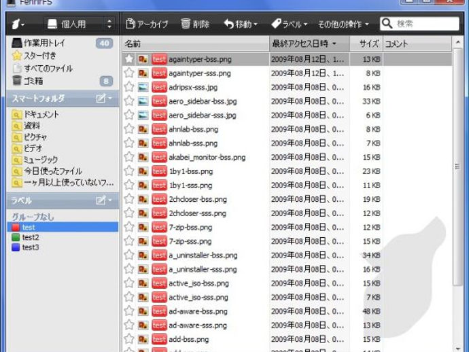Star againtyper-sss.png
Screen dimensions: 469x352
click(x=129, y=73)
